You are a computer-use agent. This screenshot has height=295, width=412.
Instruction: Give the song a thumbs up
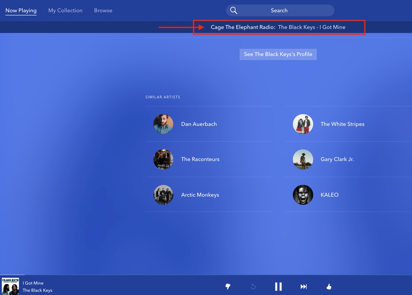click(329, 287)
